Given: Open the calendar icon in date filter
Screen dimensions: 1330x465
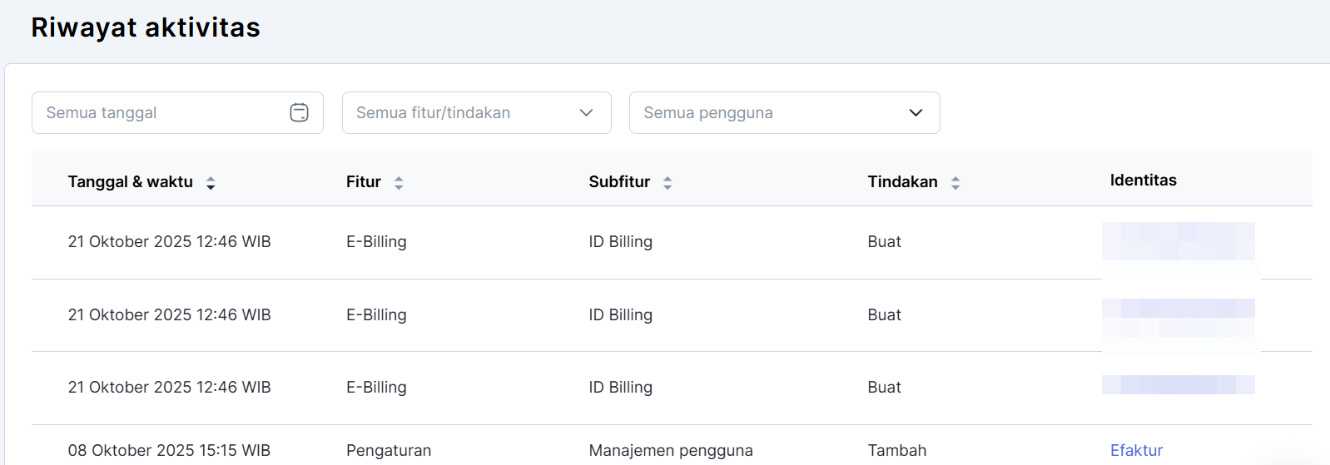Looking at the screenshot, I should [x=299, y=112].
